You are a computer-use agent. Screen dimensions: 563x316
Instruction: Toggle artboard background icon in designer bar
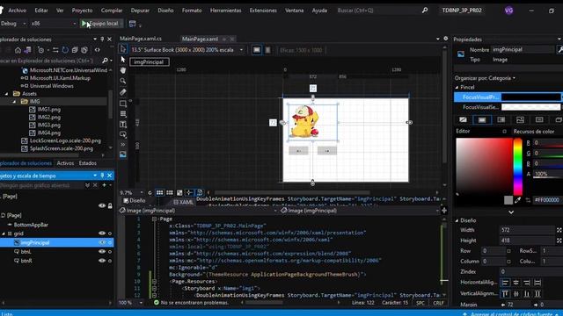tap(179, 193)
